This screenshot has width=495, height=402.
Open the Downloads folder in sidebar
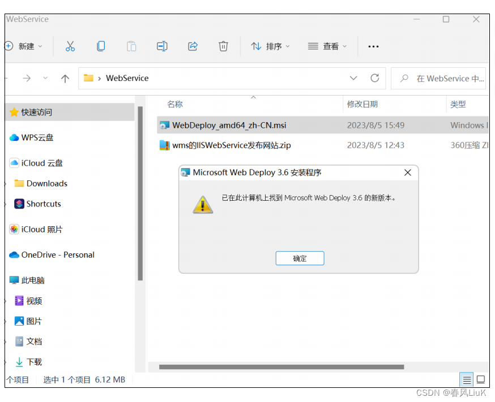point(41,183)
